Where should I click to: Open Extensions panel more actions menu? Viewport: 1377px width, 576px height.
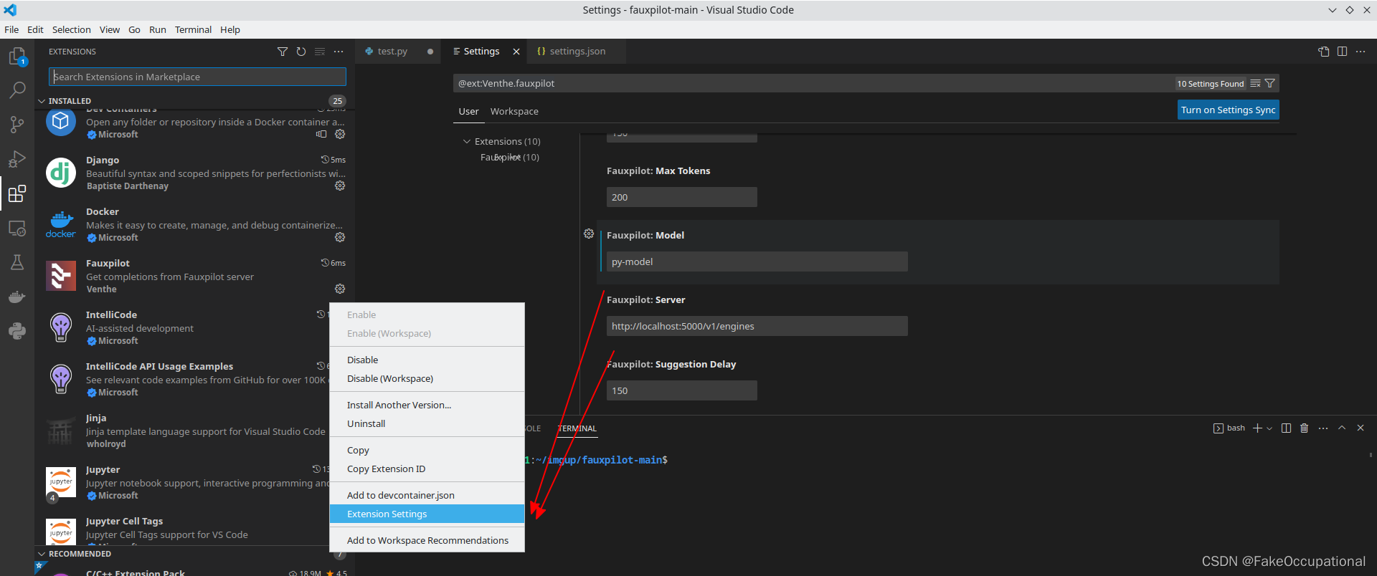[339, 52]
